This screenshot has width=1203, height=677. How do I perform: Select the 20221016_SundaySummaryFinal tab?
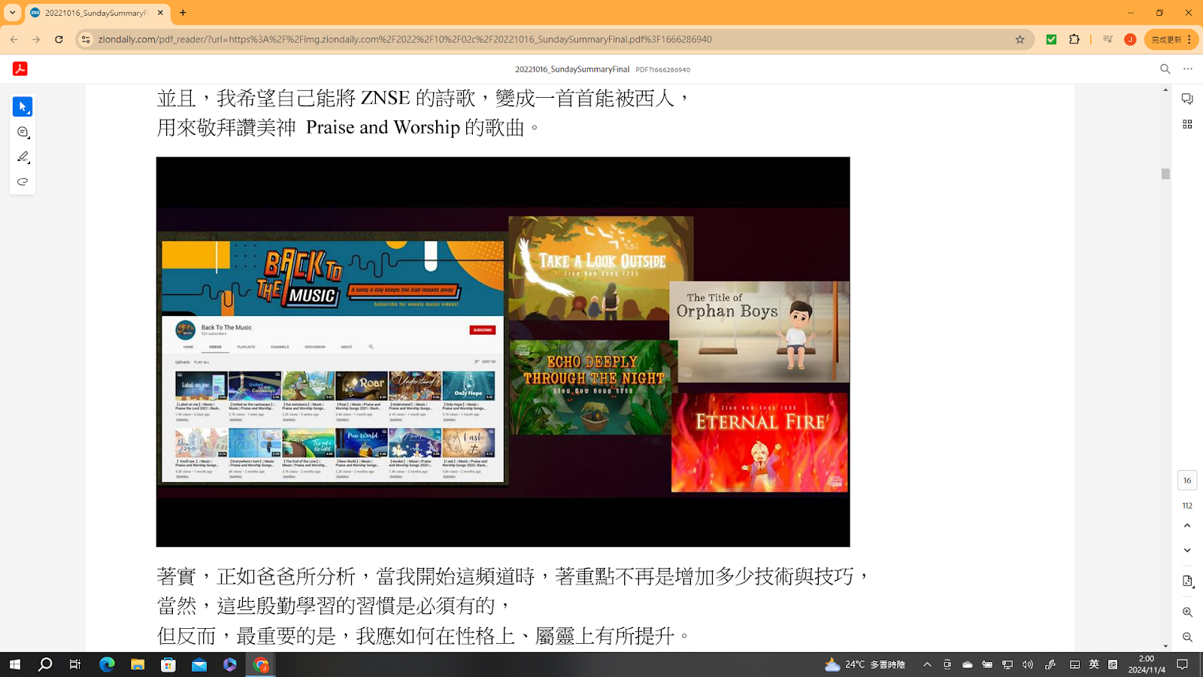pyautogui.click(x=96, y=13)
